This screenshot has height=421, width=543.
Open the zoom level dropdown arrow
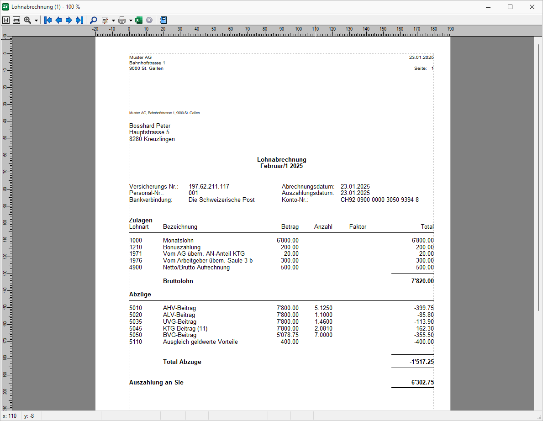pyautogui.click(x=36, y=21)
